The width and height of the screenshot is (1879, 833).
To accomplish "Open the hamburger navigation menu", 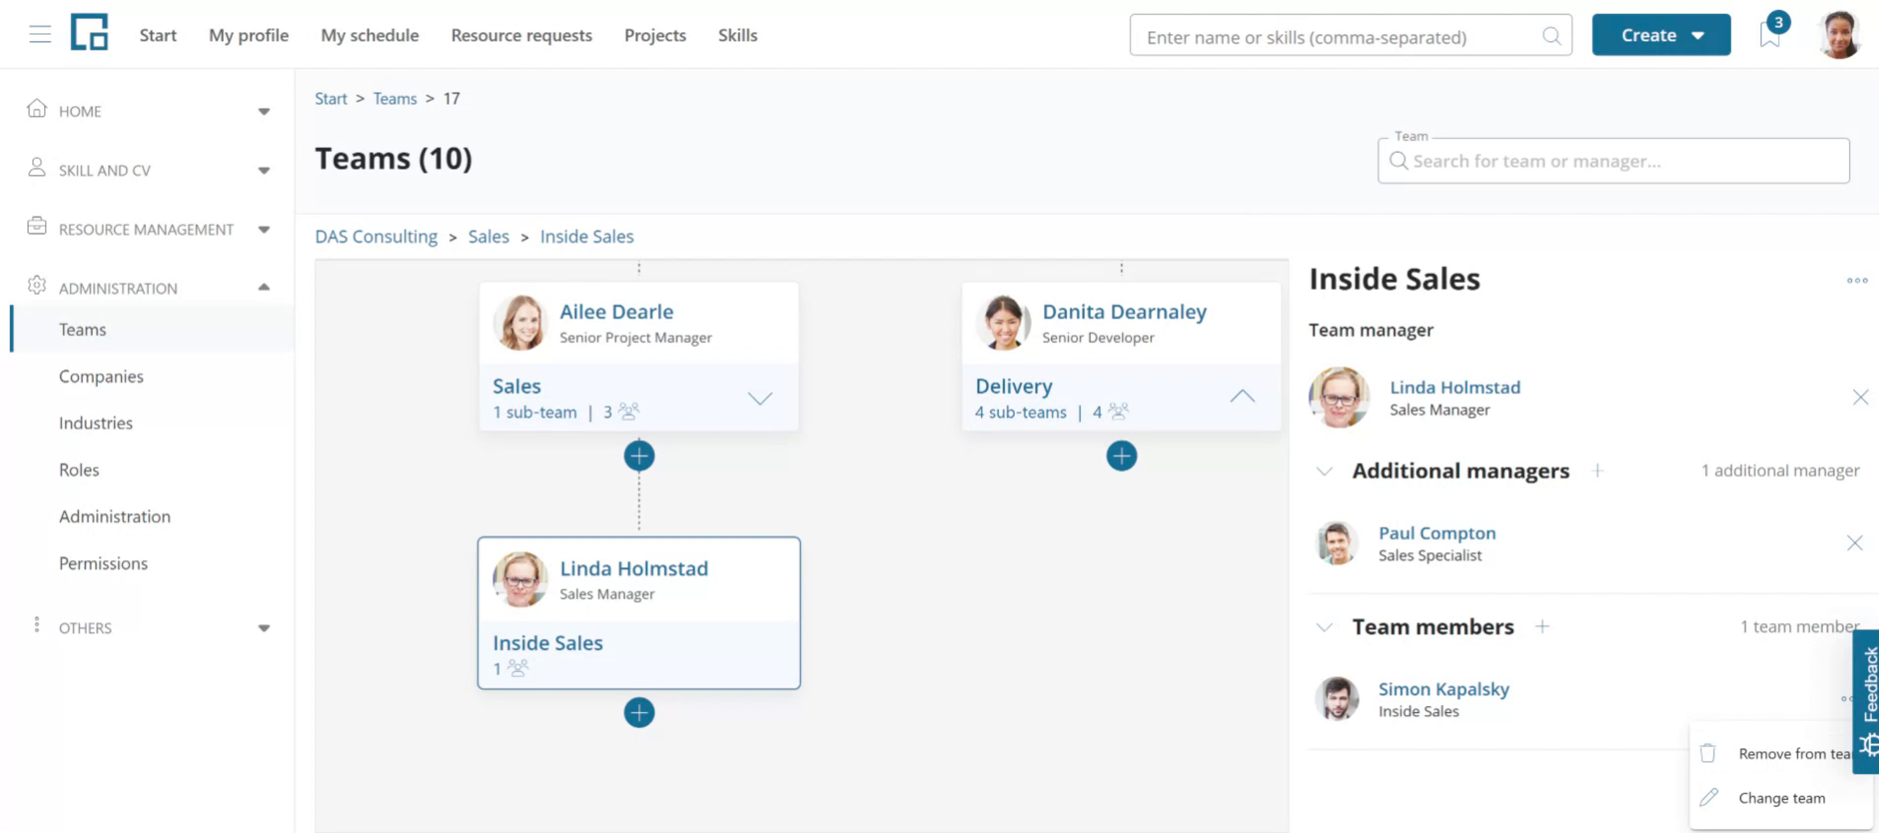I will 40,35.
